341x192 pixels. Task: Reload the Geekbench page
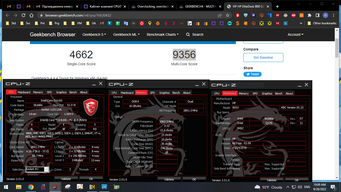pos(23,15)
